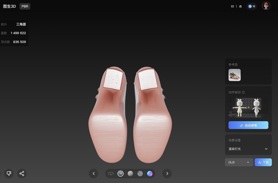Image resolution: width=278 pixels, height=183 pixels.
Task: Click the info icon beside 动作驱动
Action: point(243,92)
